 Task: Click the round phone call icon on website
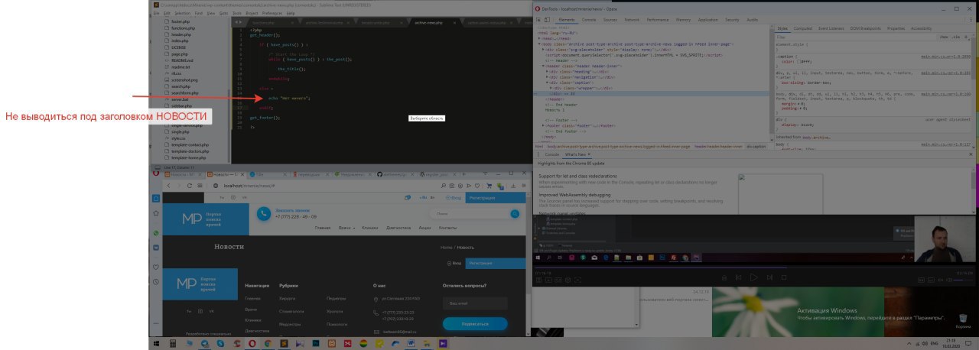264,213
